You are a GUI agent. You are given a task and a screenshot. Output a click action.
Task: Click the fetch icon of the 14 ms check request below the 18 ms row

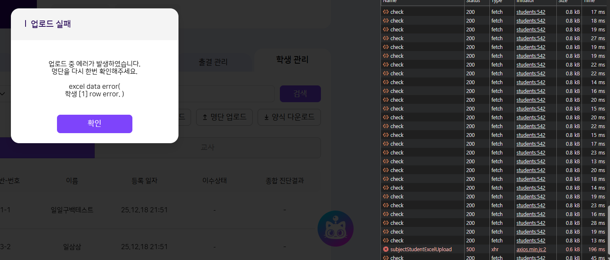tap(385, 188)
